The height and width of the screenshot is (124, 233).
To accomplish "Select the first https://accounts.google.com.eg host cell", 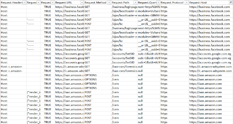I will coord(211,54).
